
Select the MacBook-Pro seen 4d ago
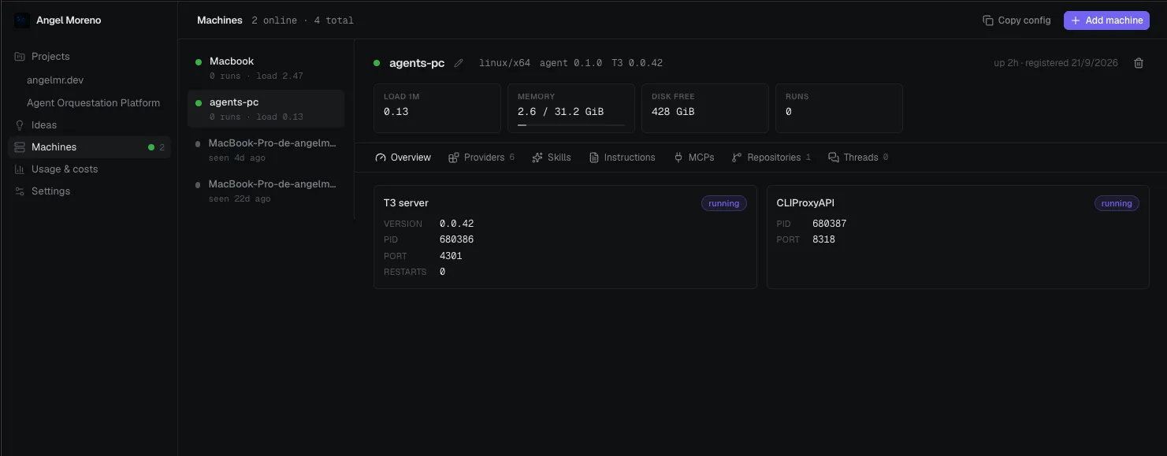point(266,150)
